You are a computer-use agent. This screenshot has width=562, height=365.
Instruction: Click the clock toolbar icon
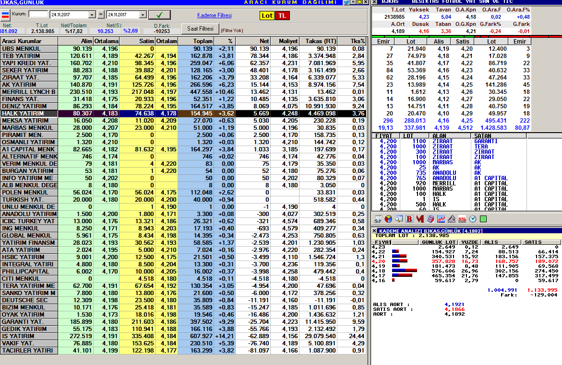(x=473, y=219)
